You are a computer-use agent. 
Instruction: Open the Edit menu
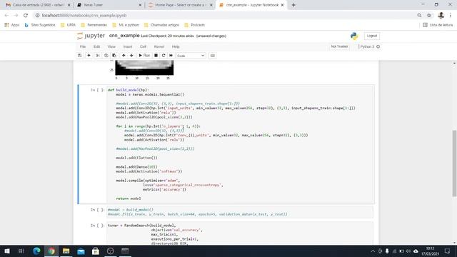click(97, 46)
